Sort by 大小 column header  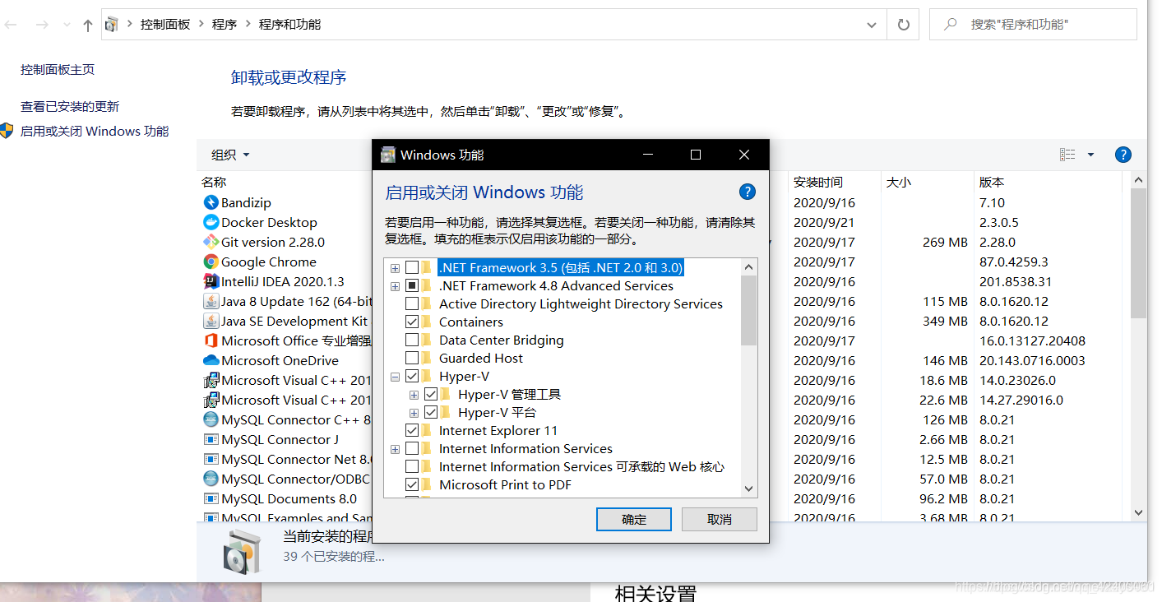pyautogui.click(x=899, y=182)
